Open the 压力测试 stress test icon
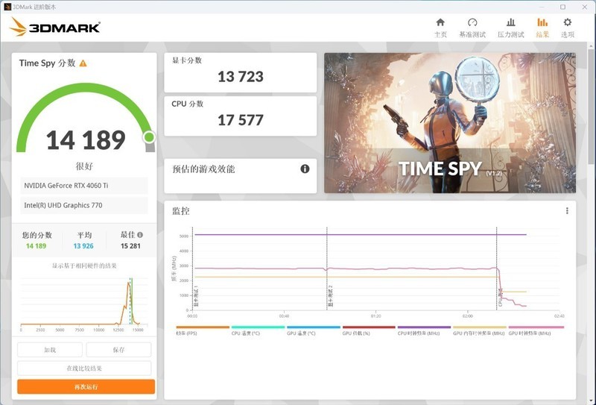Viewport: 596px width, 405px height. click(x=510, y=22)
